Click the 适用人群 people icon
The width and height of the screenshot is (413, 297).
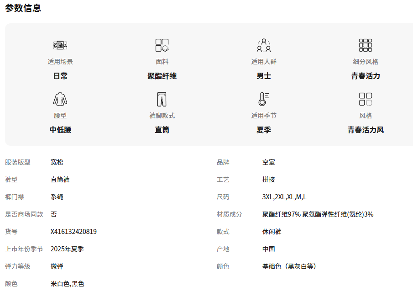tap(264, 45)
